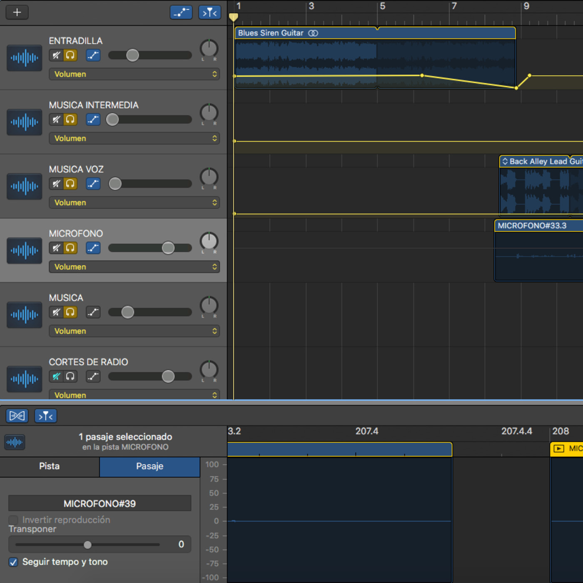
Task: Mute the ENTRADILLA track
Action: point(56,55)
